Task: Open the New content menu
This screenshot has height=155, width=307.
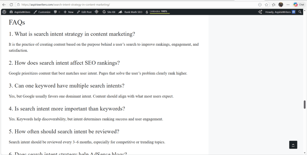Action: (x=69, y=12)
